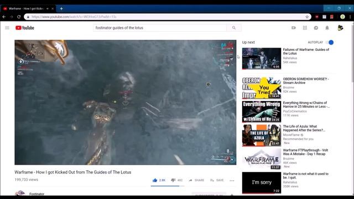
Task: Reload the page with the refresh icon
Action: coord(19,17)
